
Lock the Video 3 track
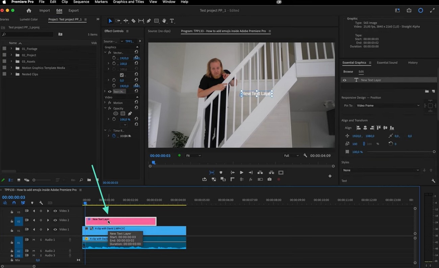pos(11,210)
